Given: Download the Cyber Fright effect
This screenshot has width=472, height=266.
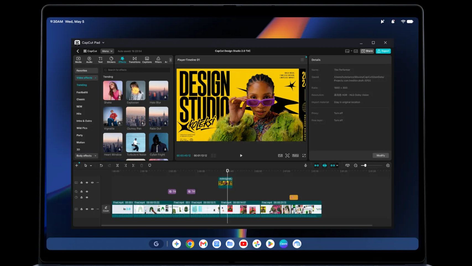Looking at the screenshot, I should coord(165,149).
